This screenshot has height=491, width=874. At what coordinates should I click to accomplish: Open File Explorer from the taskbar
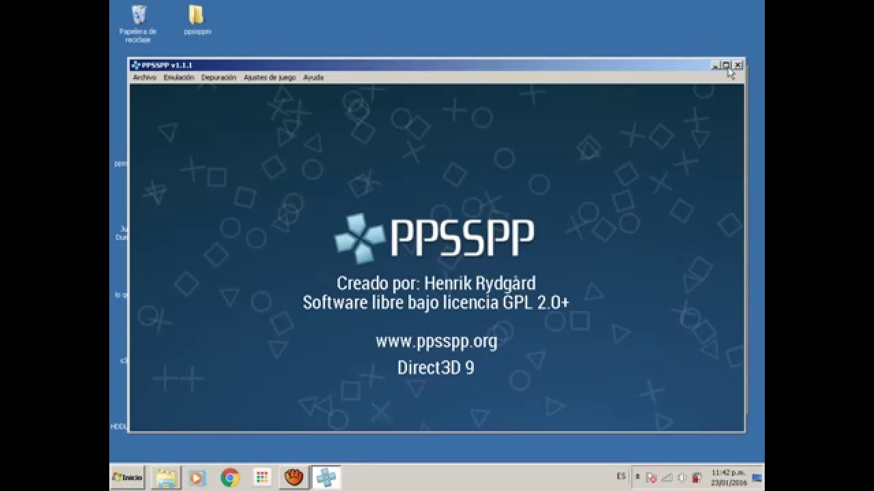165,477
